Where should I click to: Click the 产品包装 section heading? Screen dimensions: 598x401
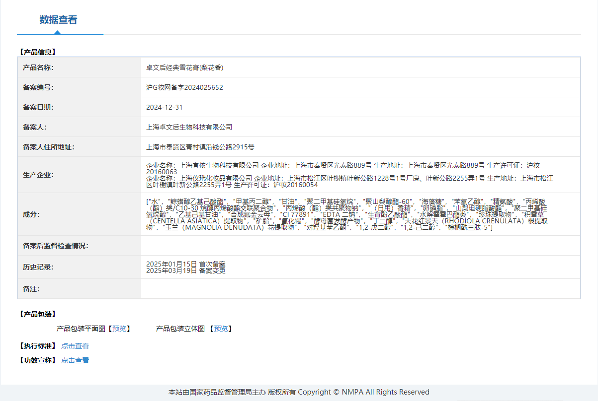tap(37, 314)
